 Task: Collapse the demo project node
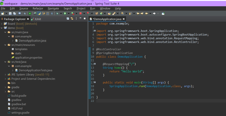[x=2, y=28]
